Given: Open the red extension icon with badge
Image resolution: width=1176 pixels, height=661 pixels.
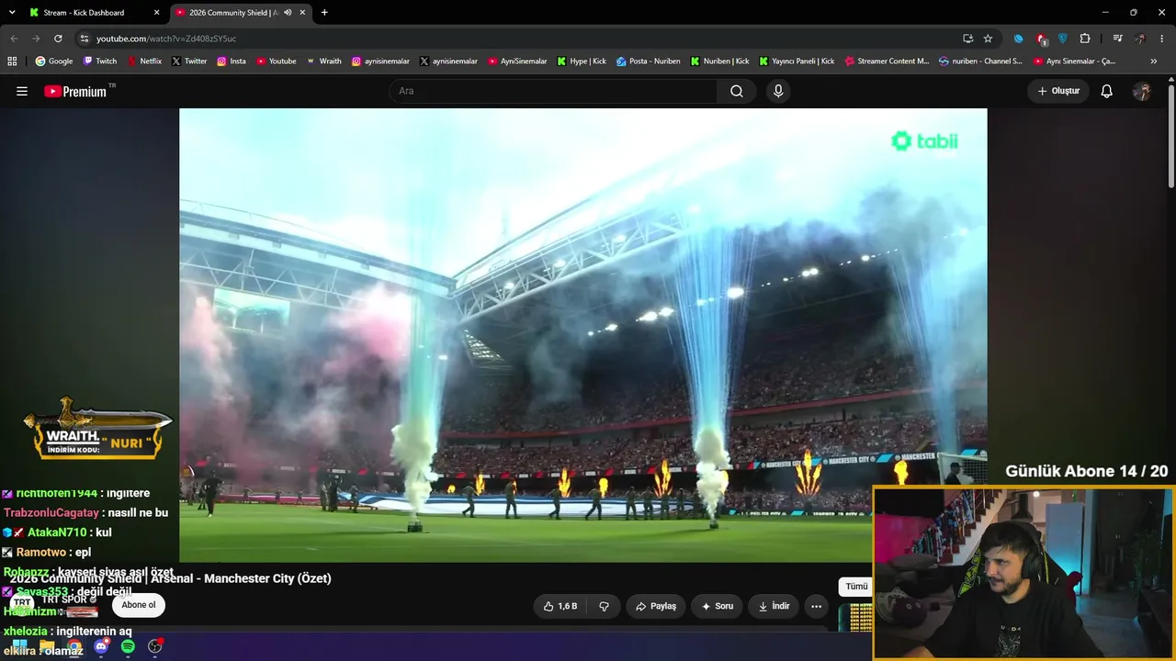Looking at the screenshot, I should pyautogui.click(x=1041, y=39).
